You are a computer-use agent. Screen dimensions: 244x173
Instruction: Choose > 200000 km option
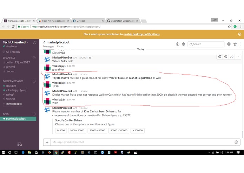pyautogui.click(x=138, y=131)
